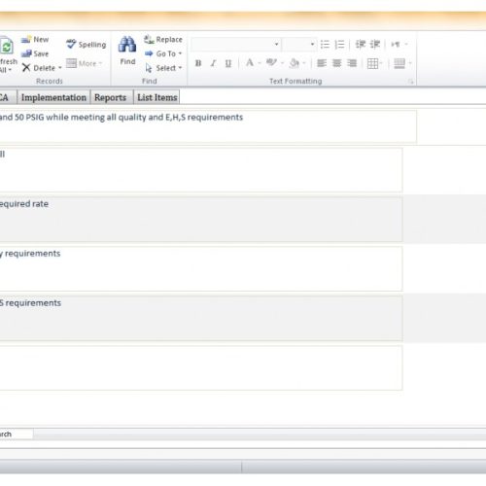Toggle Underline formatting
Image resolution: width=486 pixels, height=486 pixels.
pyautogui.click(x=228, y=63)
